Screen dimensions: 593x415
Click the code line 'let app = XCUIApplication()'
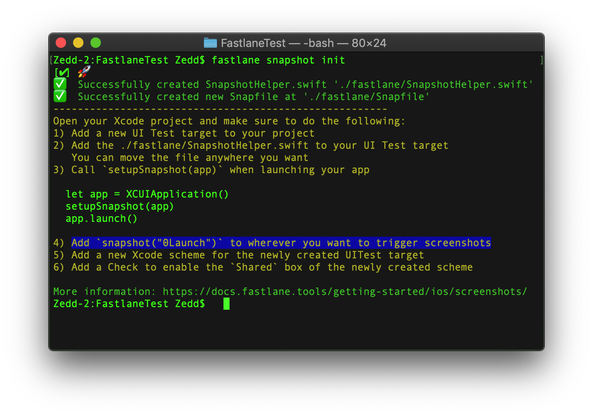click(x=147, y=194)
